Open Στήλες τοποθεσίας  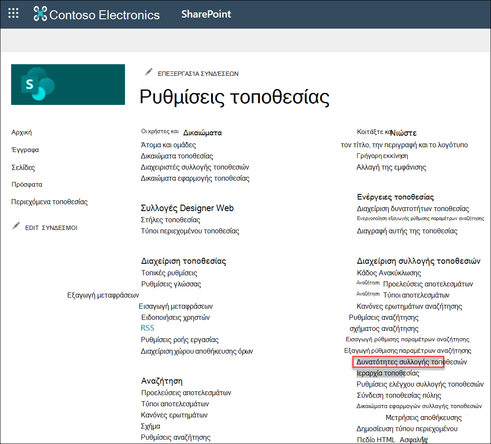[171, 220]
